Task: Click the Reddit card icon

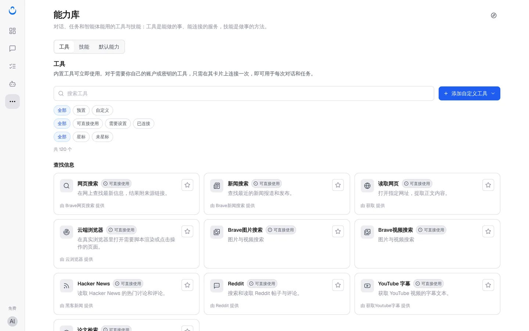Action: (217, 286)
